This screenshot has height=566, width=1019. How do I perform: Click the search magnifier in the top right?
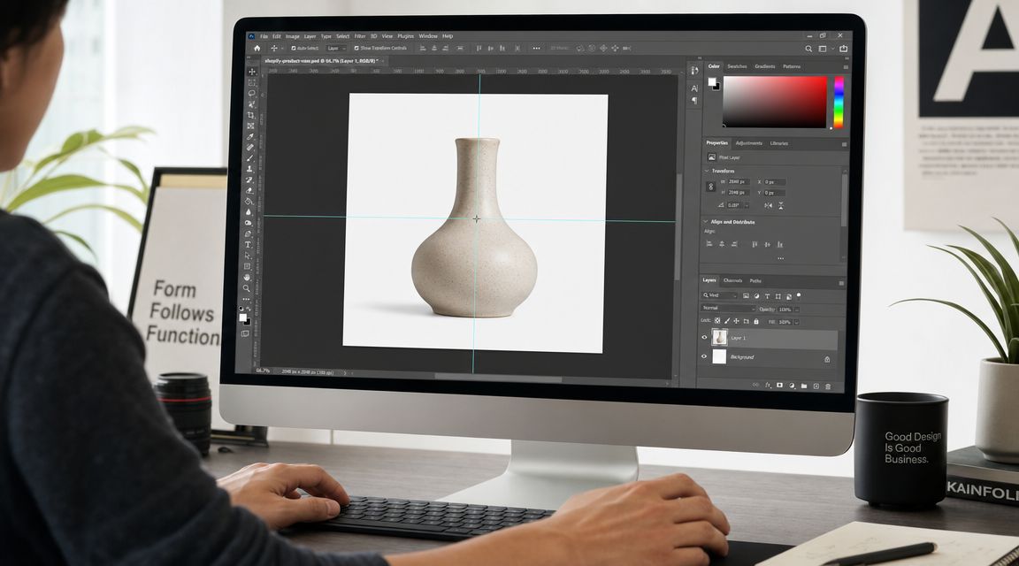pos(808,49)
